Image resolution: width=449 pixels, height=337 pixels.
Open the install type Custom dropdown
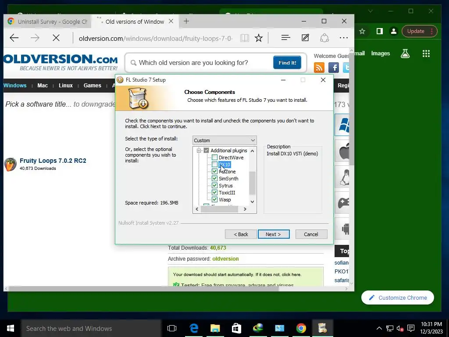tap(224, 140)
